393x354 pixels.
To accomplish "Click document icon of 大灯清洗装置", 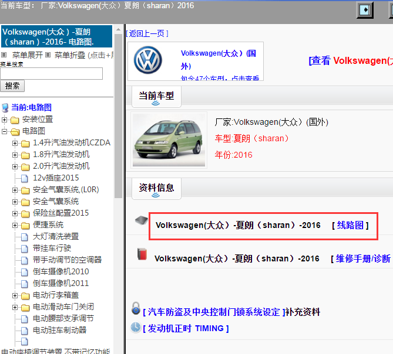I will [25, 237].
